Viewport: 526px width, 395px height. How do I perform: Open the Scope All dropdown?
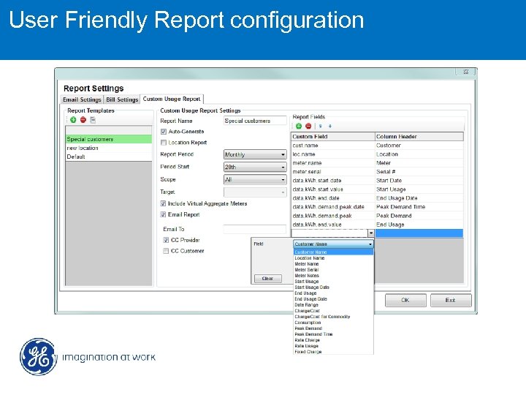(255, 179)
